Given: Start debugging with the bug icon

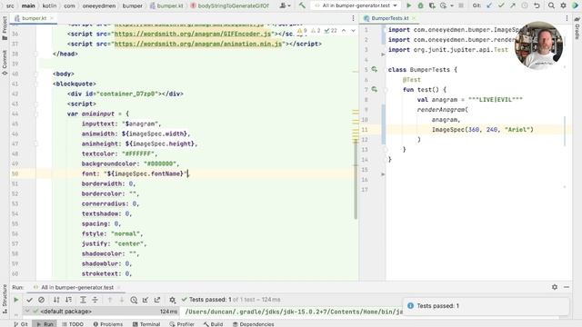Looking at the screenshot, I should (x=420, y=5).
